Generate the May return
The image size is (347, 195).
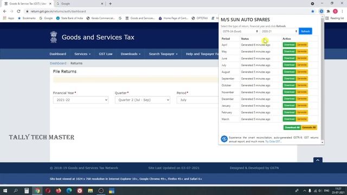tap(301, 51)
